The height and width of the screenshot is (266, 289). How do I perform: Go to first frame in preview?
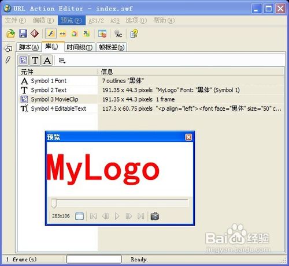pos(93,216)
